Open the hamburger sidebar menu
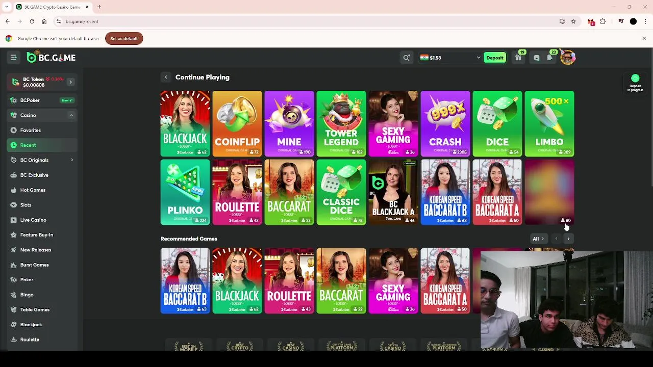Screen dimensions: 653x367 tap(14, 58)
